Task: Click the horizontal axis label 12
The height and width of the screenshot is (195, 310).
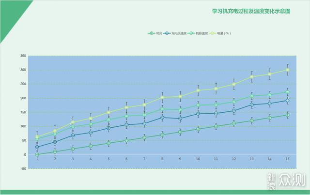Action: point(234,159)
